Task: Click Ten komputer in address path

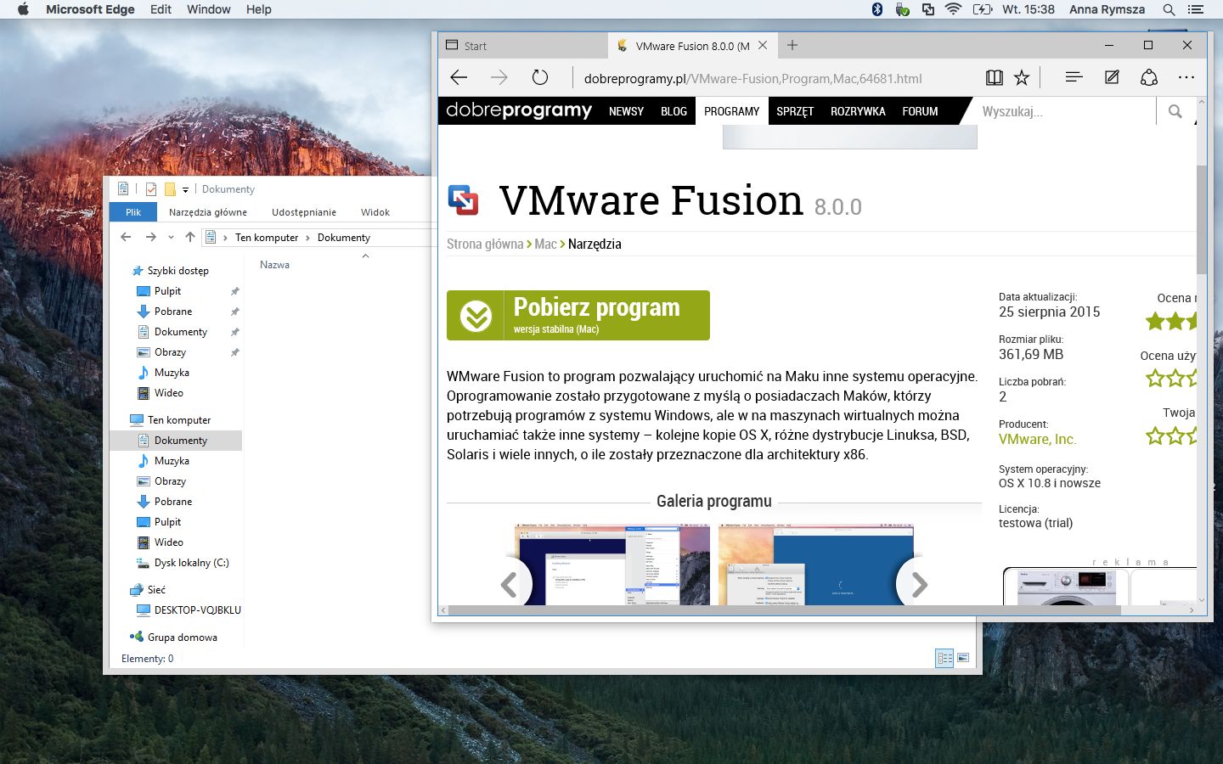Action: [267, 238]
